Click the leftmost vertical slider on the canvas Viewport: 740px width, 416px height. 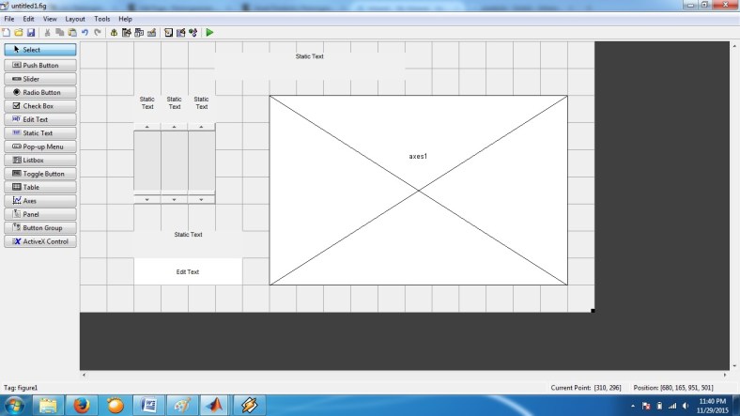(147, 162)
